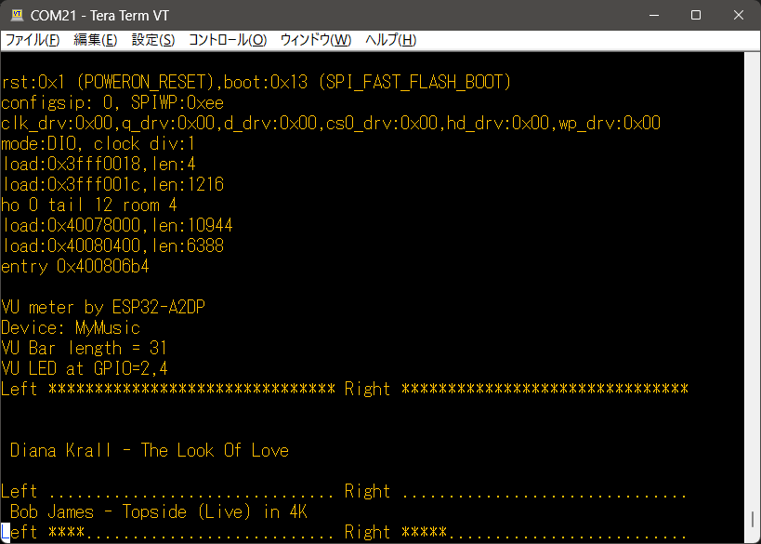Open the コントロール(O) menu
The image size is (761, 544).
[x=228, y=40]
